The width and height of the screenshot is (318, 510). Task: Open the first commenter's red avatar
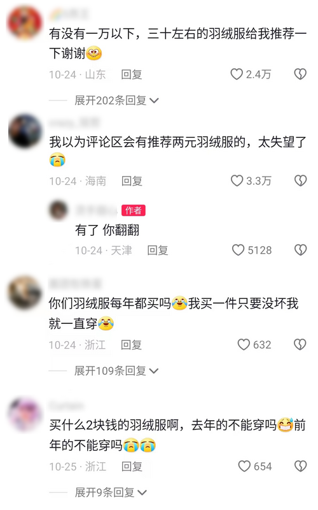click(x=25, y=23)
